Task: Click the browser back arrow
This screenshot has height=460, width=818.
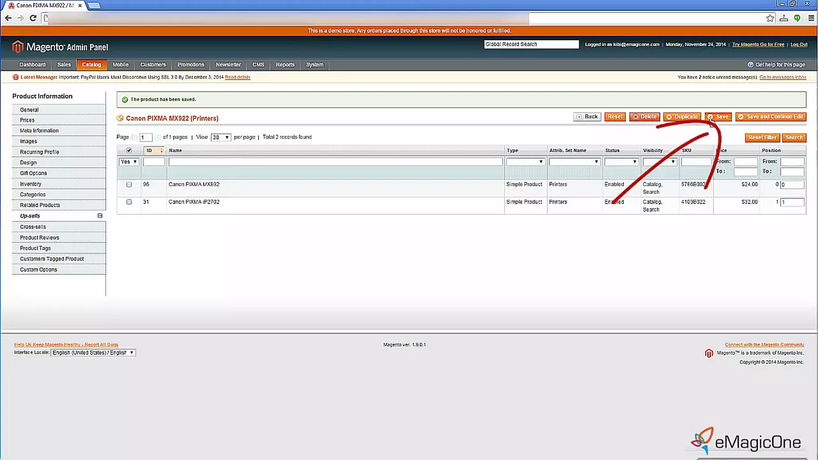Action: [8, 18]
